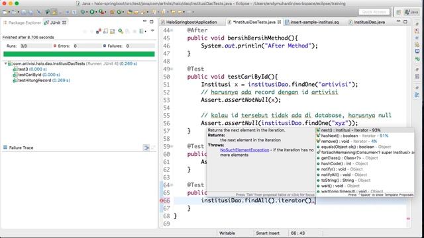This screenshot has width=424, height=238.
Task: Open the New Java Class dropdown arrow
Action: click(123, 12)
